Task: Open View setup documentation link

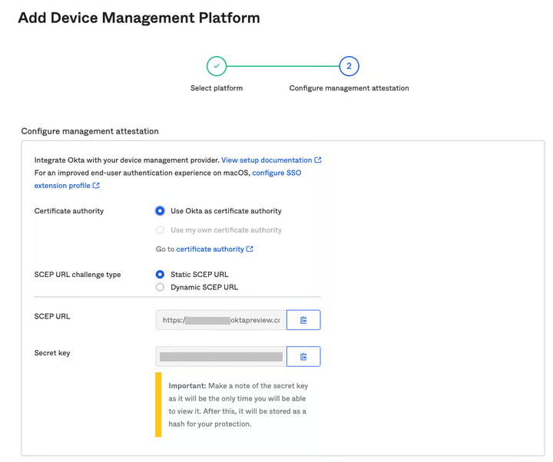Action: click(271, 160)
